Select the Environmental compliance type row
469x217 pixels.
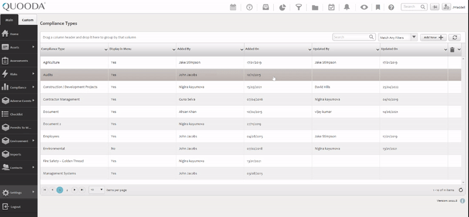click(x=251, y=149)
